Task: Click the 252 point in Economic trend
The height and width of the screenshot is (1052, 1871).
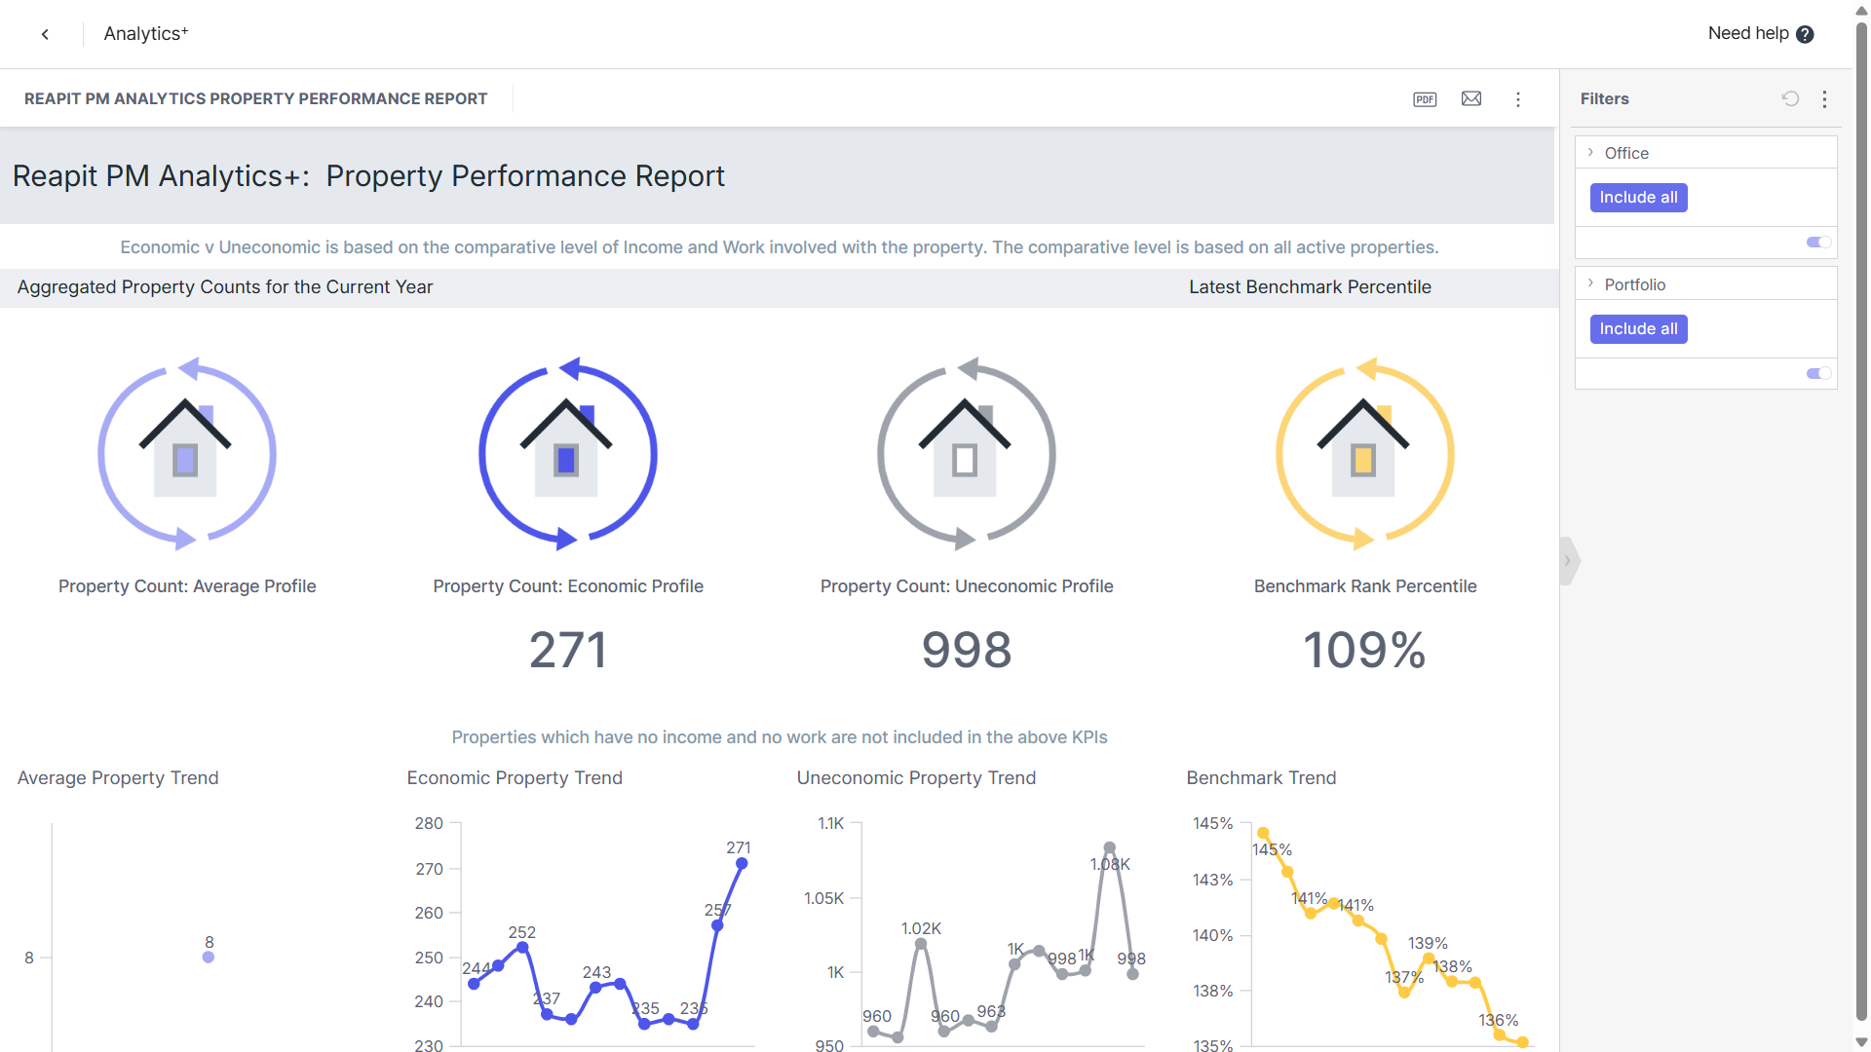Action: pos(522,947)
